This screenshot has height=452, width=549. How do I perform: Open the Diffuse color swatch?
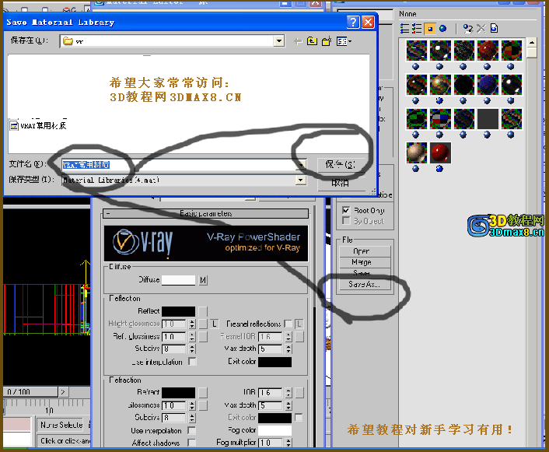(x=178, y=280)
